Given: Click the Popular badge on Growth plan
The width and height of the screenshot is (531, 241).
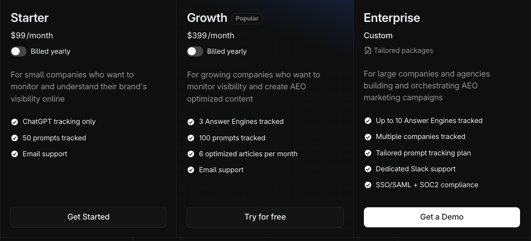Looking at the screenshot, I should (247, 19).
